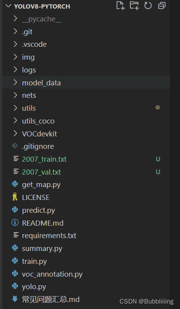Image resolution: width=180 pixels, height=309 pixels.
Task: Click the New Folder icon
Action: click(x=134, y=5)
